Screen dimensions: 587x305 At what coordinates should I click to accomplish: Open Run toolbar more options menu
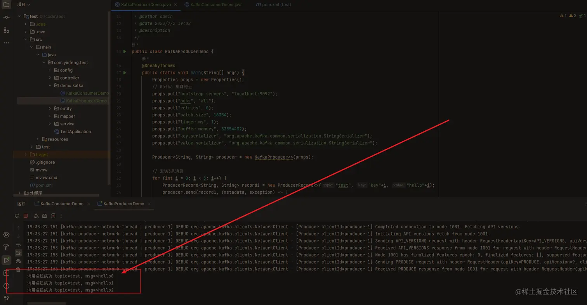61,216
